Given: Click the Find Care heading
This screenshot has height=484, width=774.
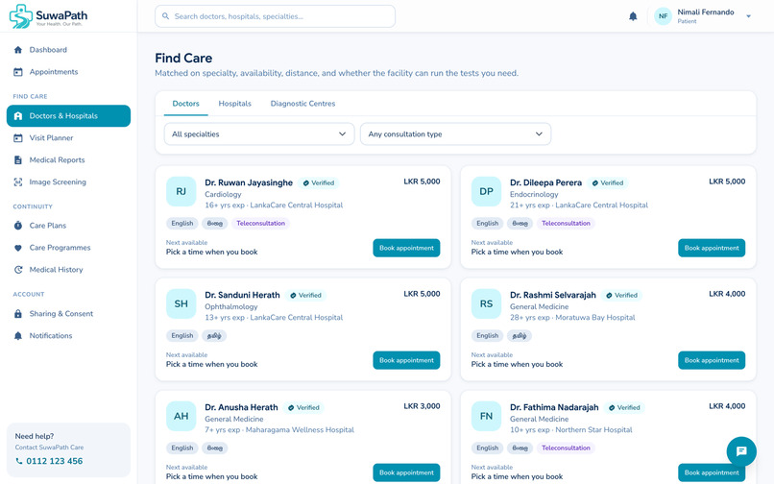Looking at the screenshot, I should 183,59.
